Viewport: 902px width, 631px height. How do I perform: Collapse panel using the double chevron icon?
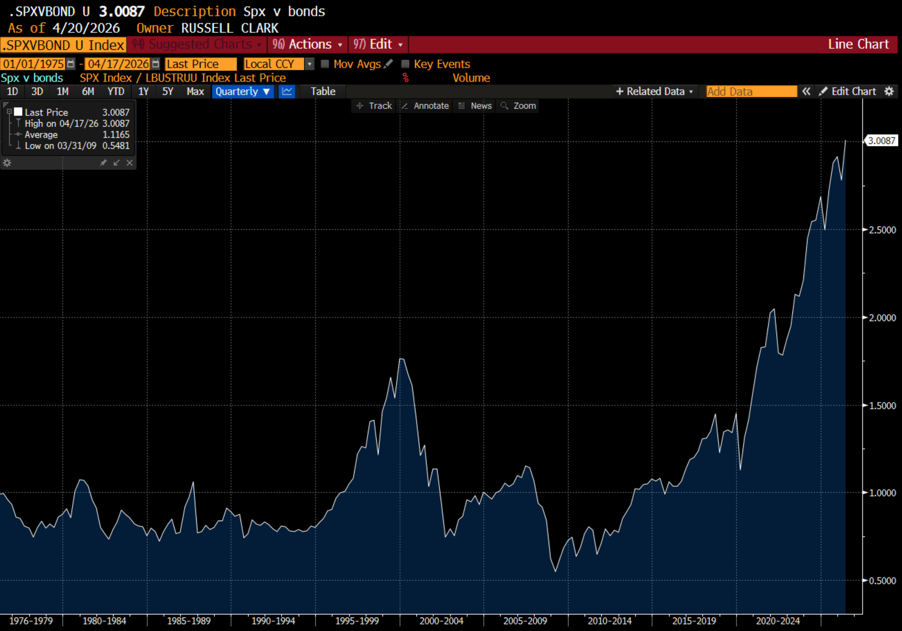pyautogui.click(x=806, y=91)
